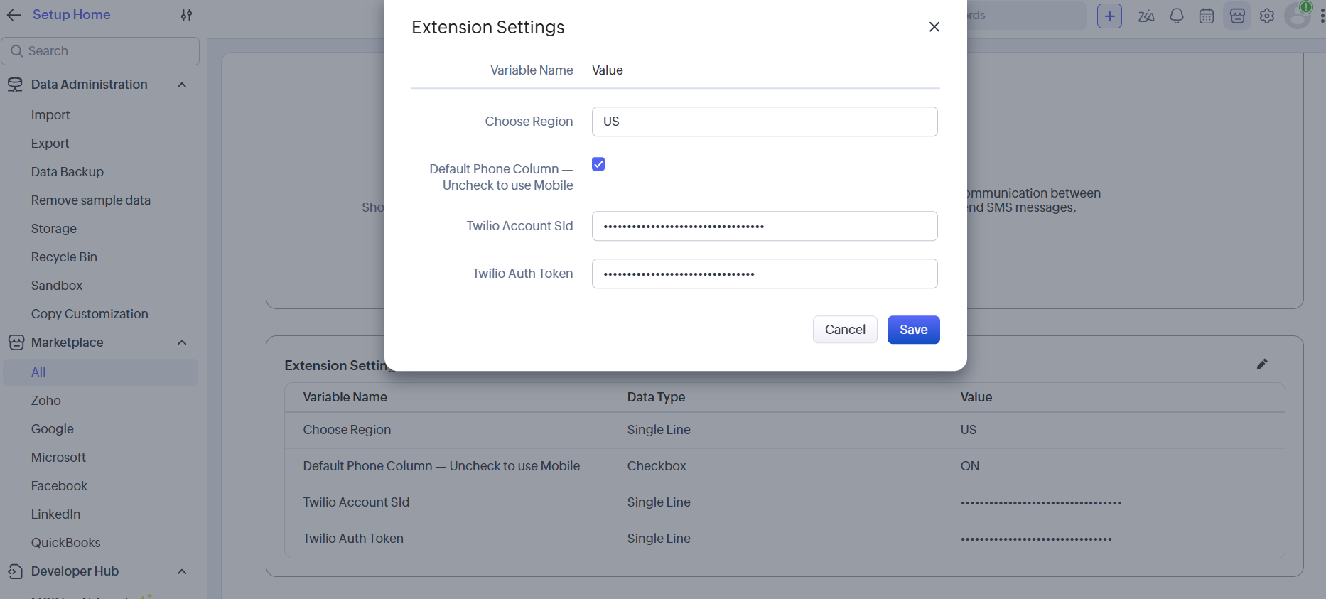This screenshot has width=1326, height=599.
Task: Click the back arrow beside Setup Home
Action: coord(14,15)
